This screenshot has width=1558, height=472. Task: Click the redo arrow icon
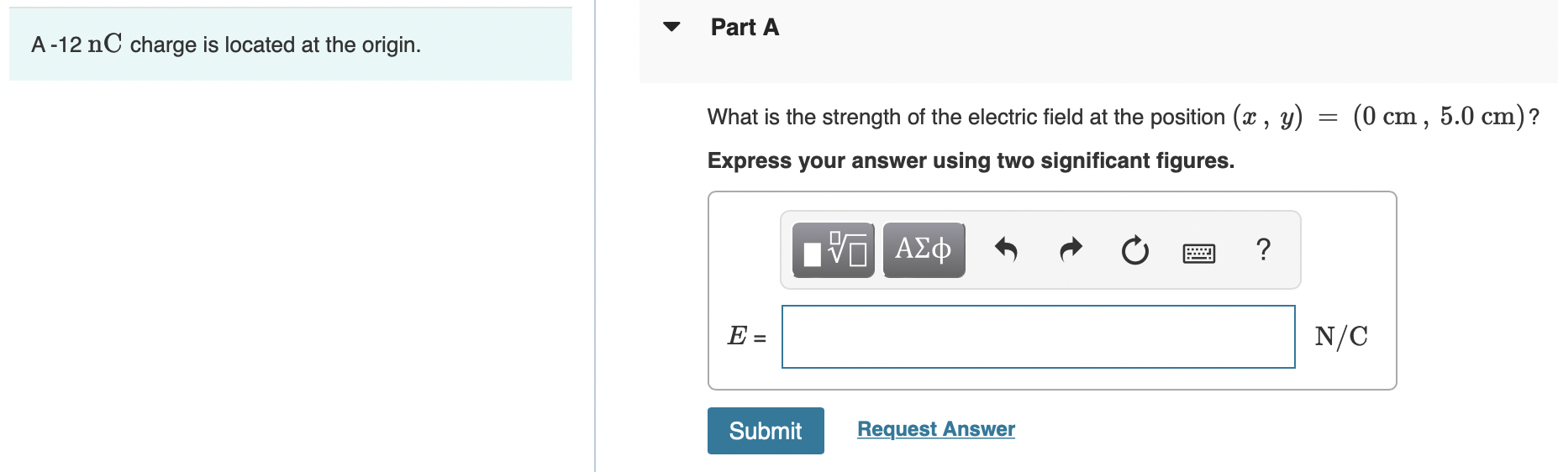click(x=1071, y=250)
